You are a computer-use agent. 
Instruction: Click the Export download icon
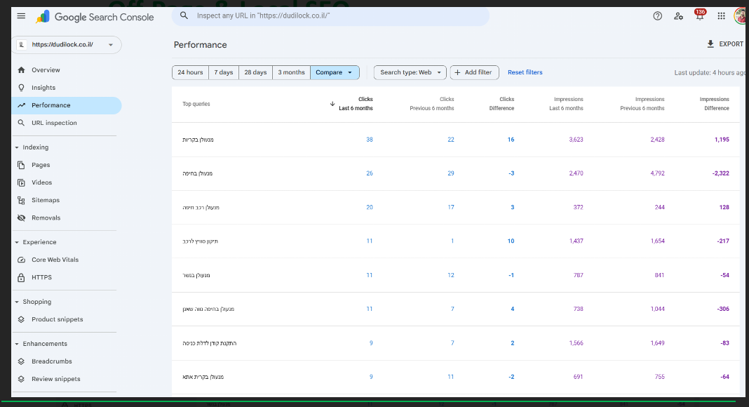[710, 44]
